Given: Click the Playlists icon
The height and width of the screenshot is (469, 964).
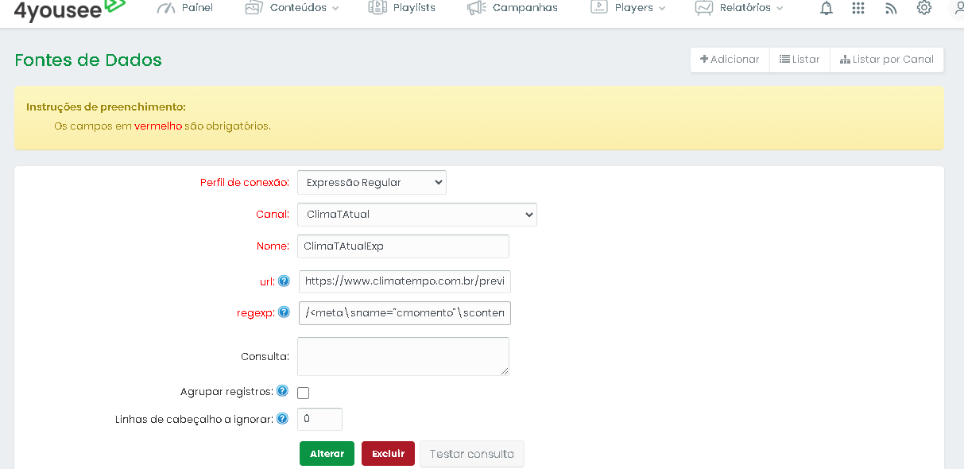Looking at the screenshot, I should [377, 7].
